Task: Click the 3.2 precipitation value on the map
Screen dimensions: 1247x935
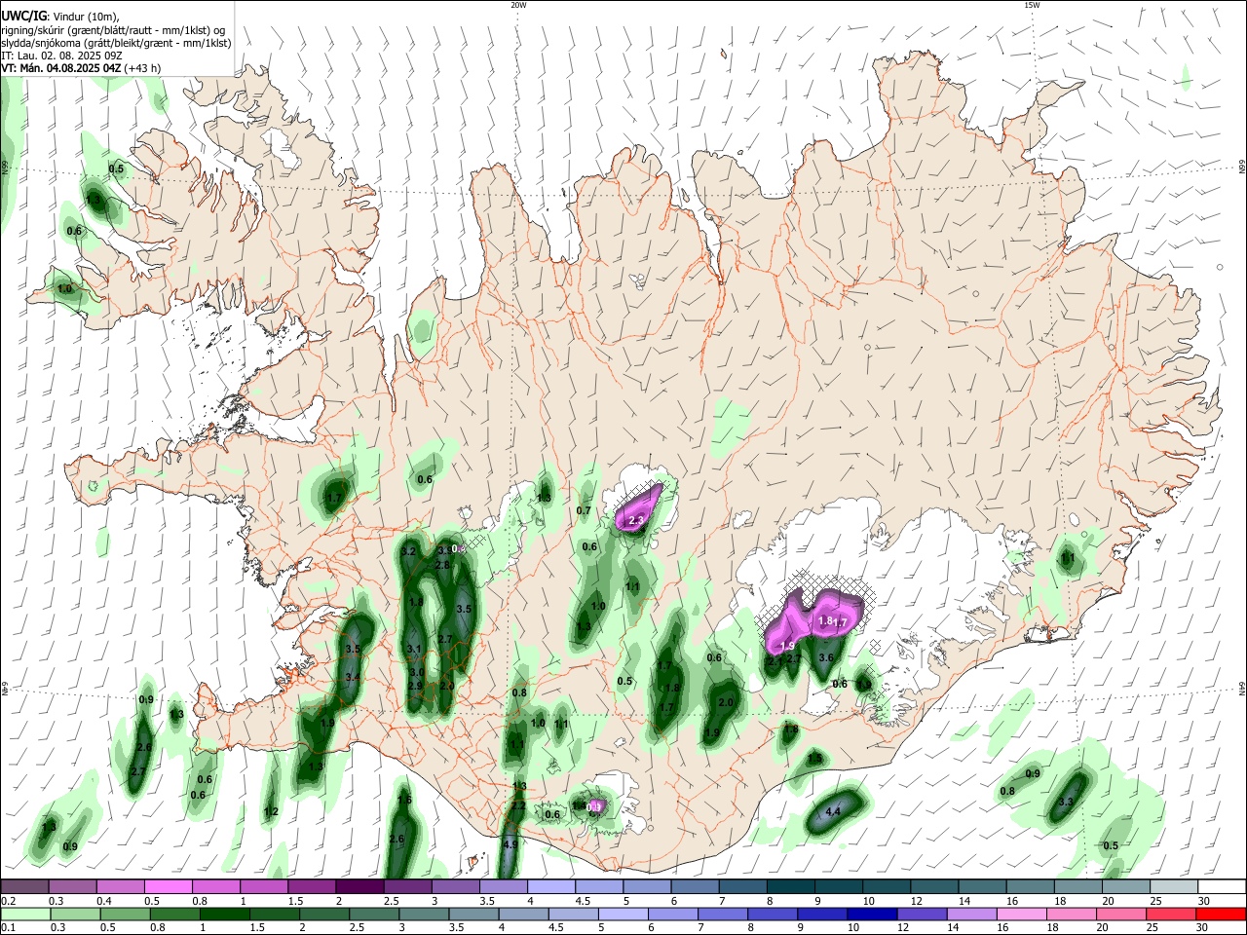Action: point(408,552)
